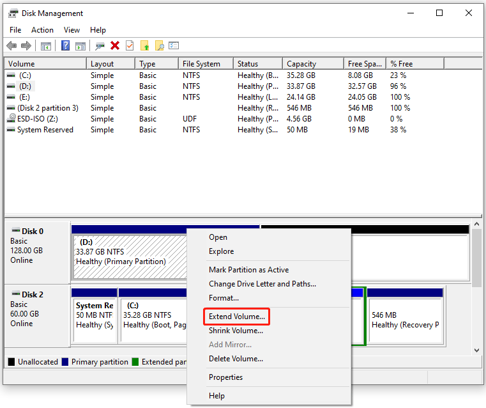
Task: Click the folder with magnifier icon
Action: [159, 45]
